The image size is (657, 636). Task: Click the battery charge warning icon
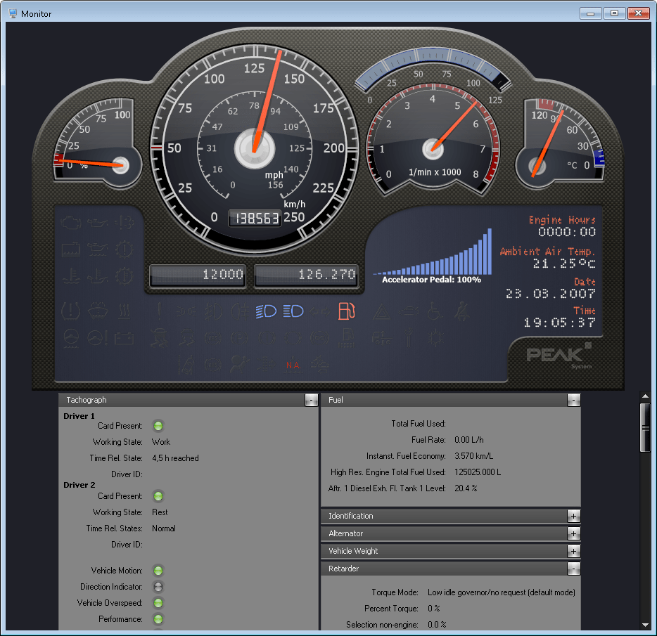coord(124,338)
